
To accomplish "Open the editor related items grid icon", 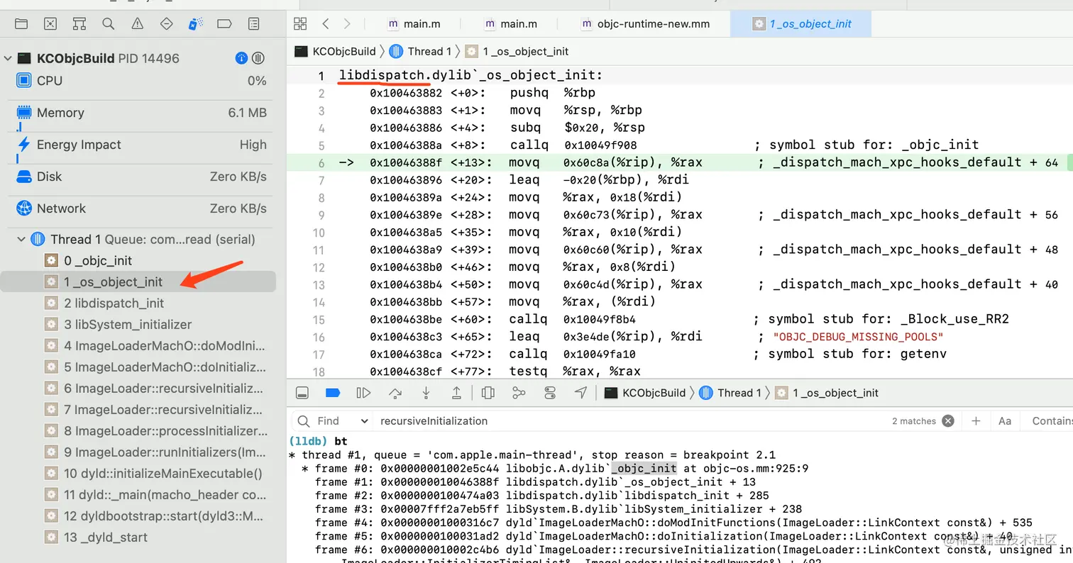I will pyautogui.click(x=300, y=23).
